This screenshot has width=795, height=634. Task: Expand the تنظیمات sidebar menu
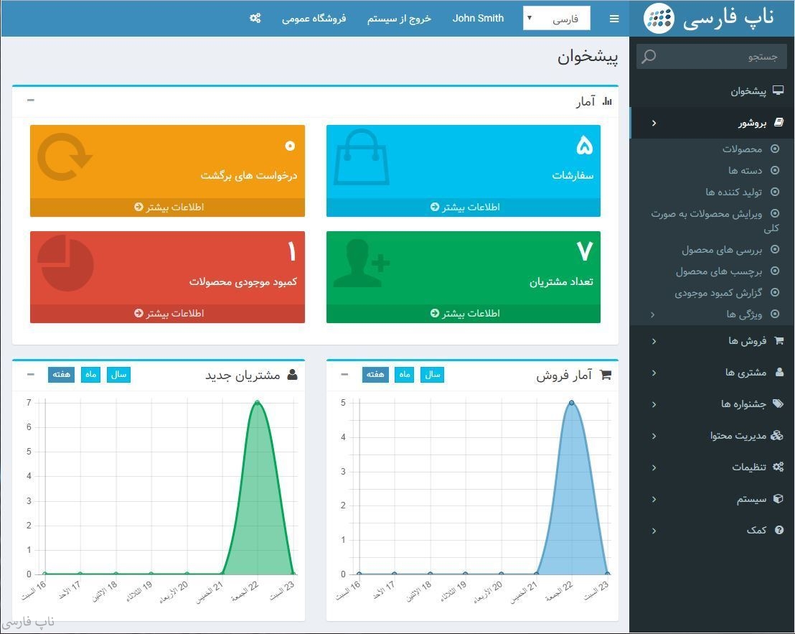[748, 467]
